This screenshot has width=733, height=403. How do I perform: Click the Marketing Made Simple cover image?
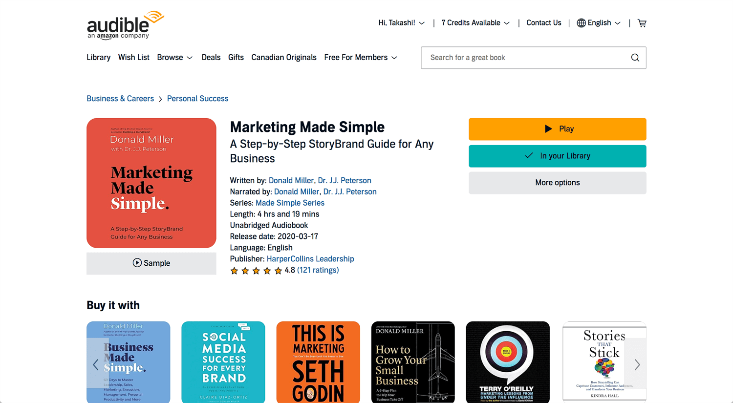(x=151, y=183)
